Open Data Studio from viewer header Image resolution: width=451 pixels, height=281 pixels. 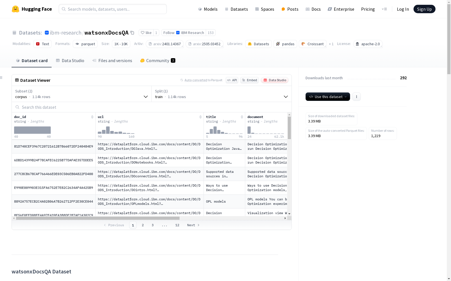pos(275,80)
